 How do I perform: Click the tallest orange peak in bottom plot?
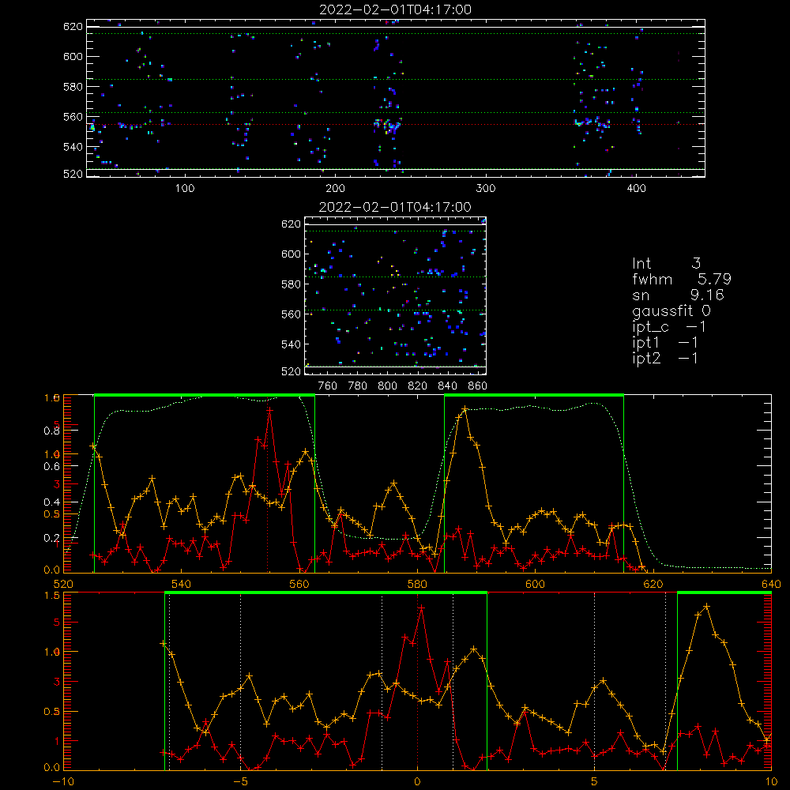[x=706, y=607]
